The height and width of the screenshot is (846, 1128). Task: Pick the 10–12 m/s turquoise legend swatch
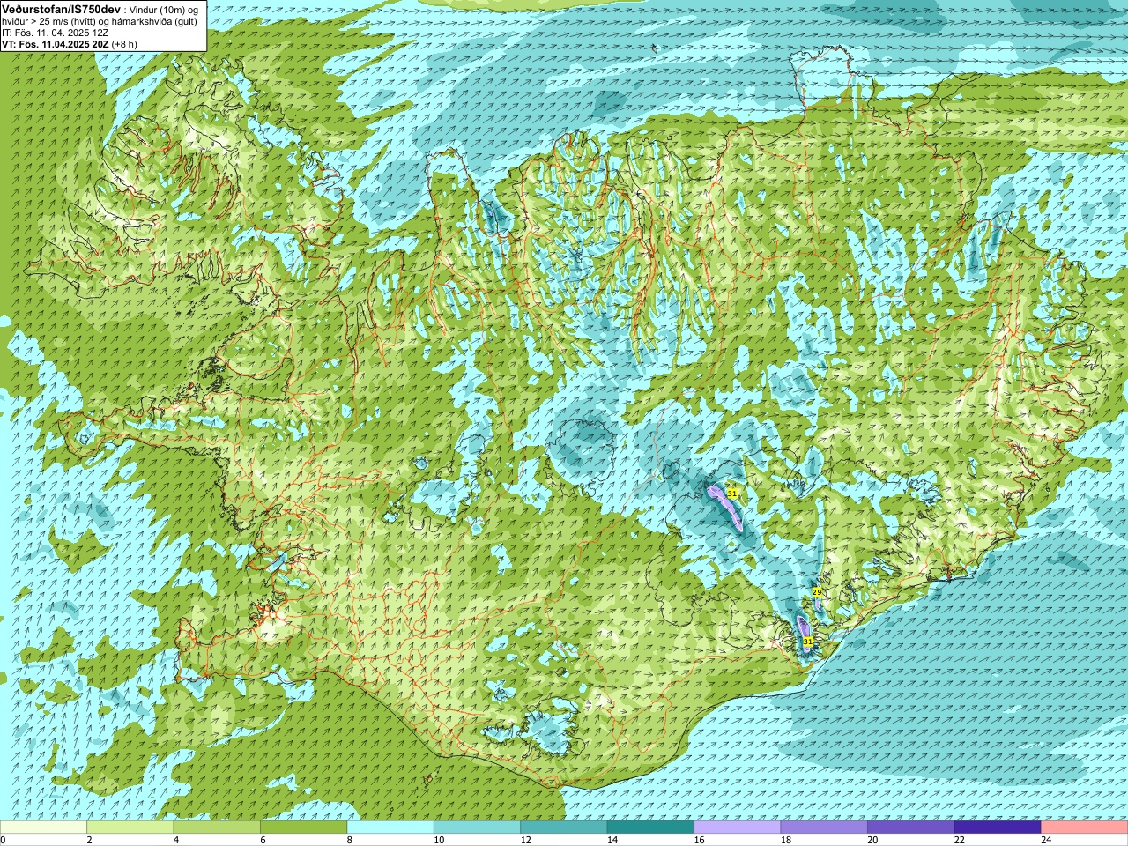pos(478,827)
